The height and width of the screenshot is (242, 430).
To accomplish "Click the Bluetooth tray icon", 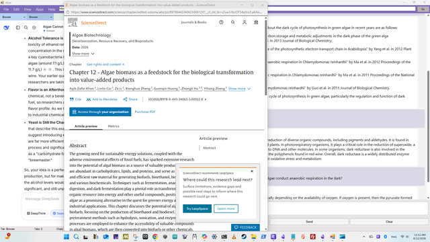I will (x=385, y=237).
